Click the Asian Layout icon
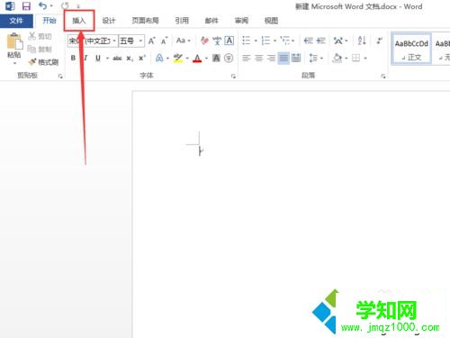The height and width of the screenshot is (338, 450). pyautogui.click(x=338, y=41)
